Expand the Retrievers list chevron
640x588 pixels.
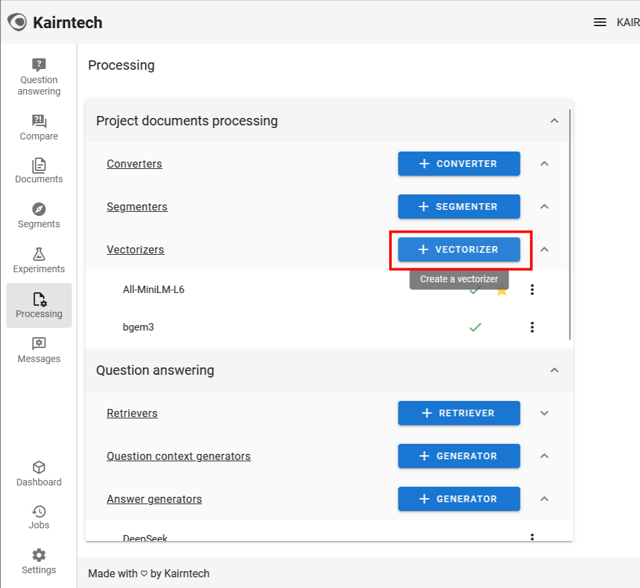click(x=544, y=413)
